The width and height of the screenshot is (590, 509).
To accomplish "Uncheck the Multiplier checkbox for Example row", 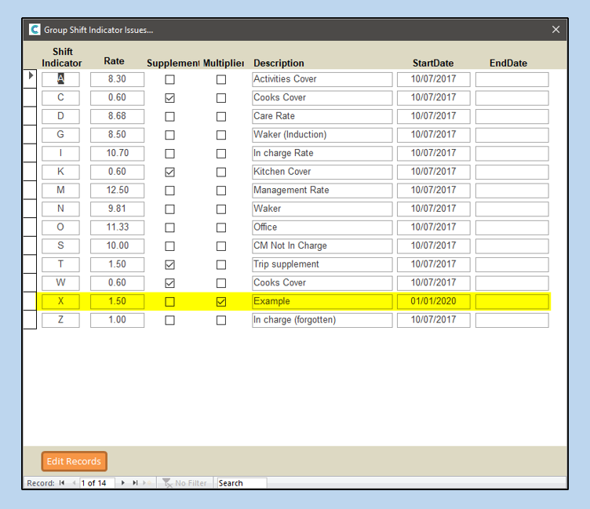I will [x=221, y=302].
